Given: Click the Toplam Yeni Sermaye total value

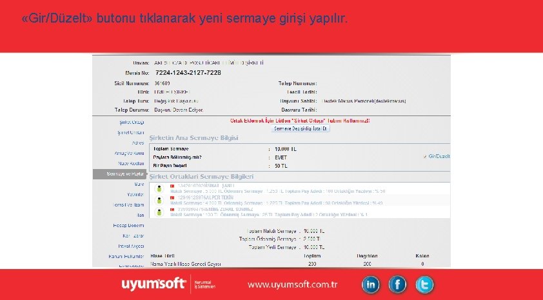Looking at the screenshot, I should 314,247.
